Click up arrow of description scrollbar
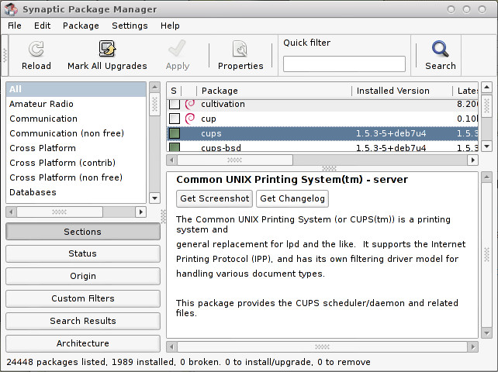The height and width of the screenshot is (372, 498). tap(486, 177)
